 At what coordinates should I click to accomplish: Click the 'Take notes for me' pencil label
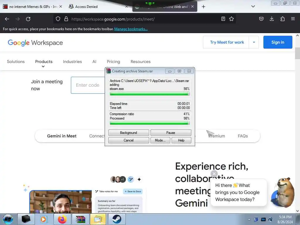click(x=107, y=191)
